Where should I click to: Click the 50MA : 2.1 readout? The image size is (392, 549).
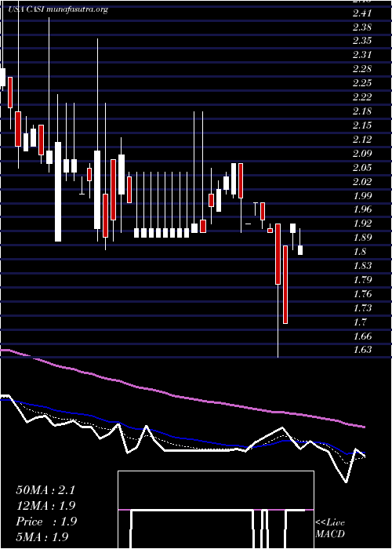click(45, 490)
